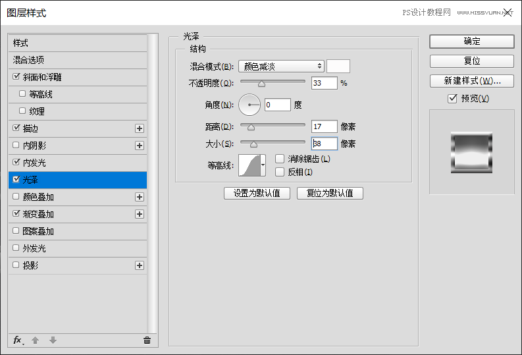Click the 确定 button
This screenshot has height=355, width=522.
[x=471, y=41]
